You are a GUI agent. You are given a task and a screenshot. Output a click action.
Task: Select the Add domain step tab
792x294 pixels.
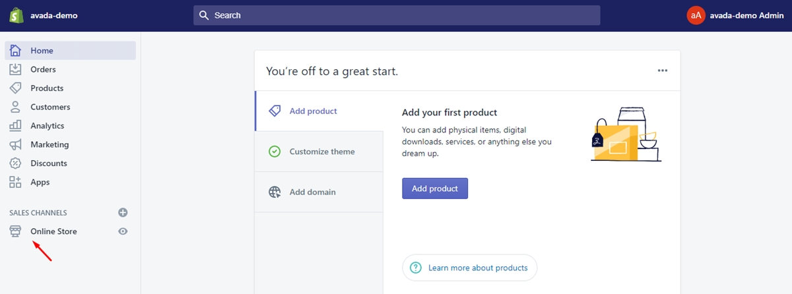tap(319, 192)
